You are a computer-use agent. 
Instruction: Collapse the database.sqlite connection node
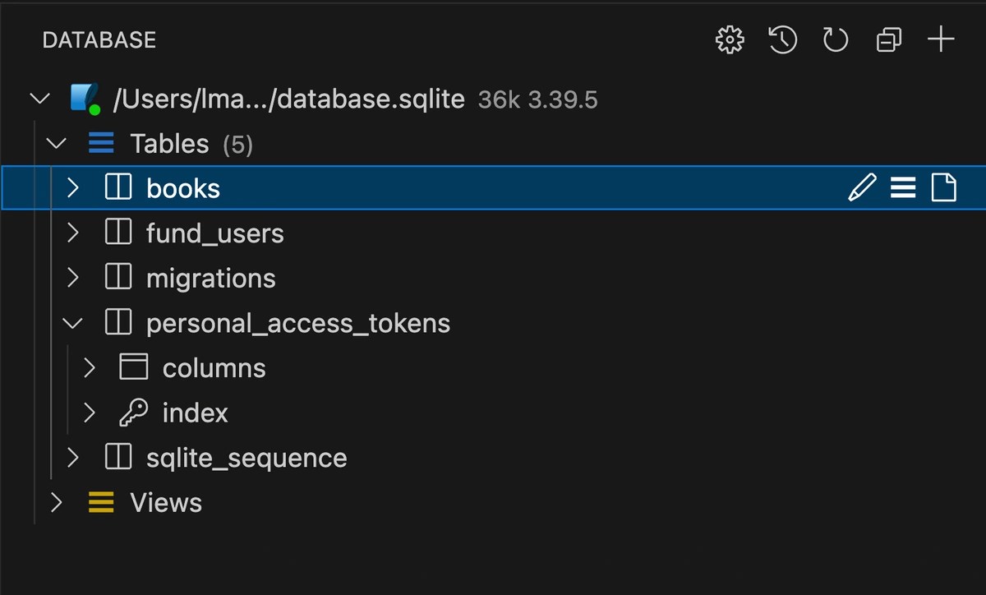(x=39, y=99)
